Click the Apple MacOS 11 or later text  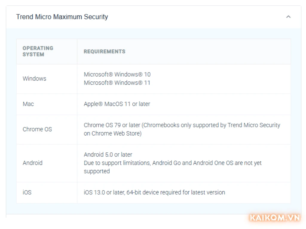(x=117, y=104)
